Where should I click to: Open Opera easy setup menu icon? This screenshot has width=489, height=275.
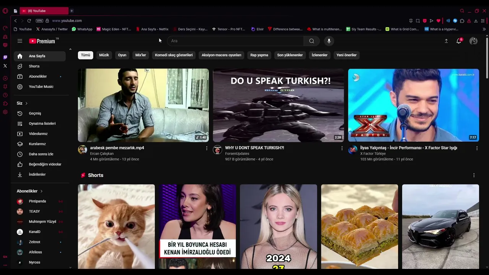point(483,21)
